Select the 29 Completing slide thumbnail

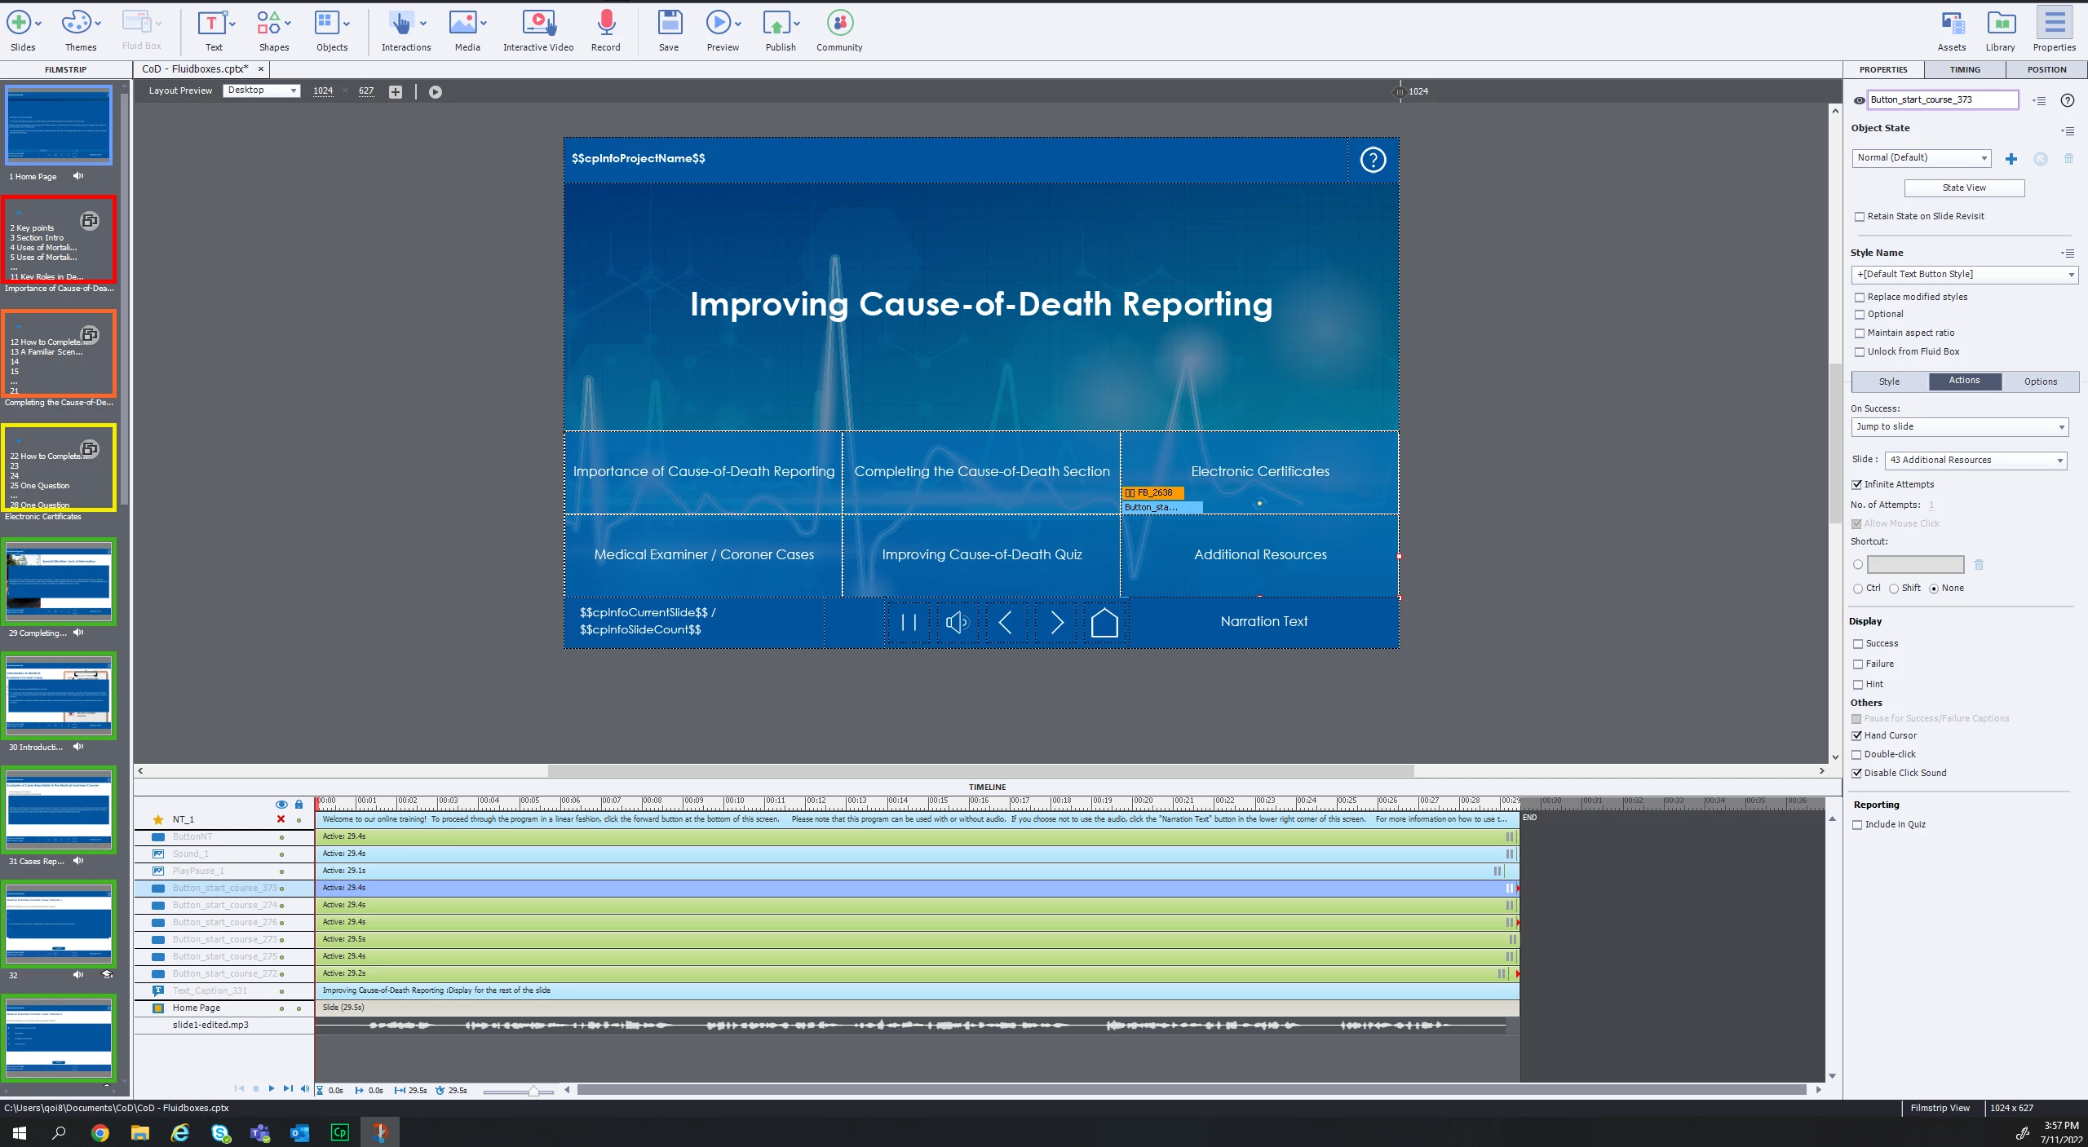59,582
